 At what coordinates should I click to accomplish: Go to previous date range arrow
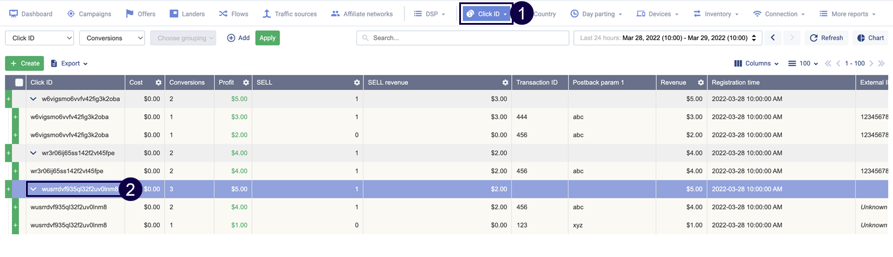(772, 38)
